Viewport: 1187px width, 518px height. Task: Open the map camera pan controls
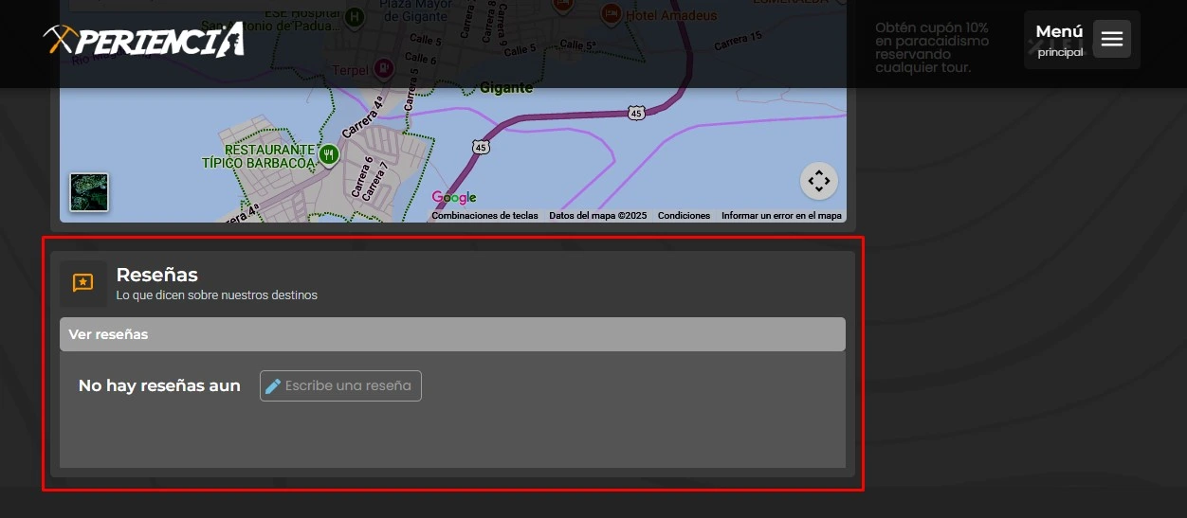pyautogui.click(x=818, y=181)
